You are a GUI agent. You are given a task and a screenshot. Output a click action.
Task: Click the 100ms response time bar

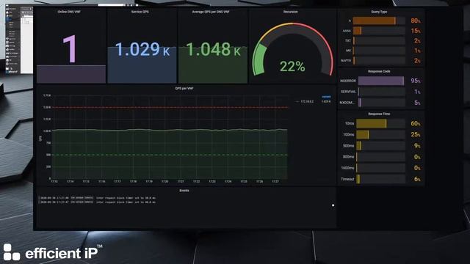[x=362, y=134]
